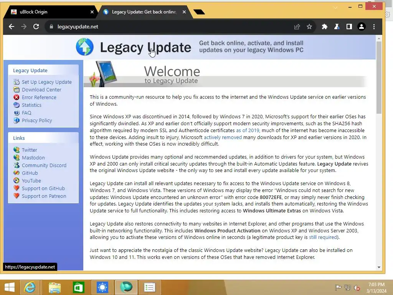The image size is (393, 295).
Task: Open the three-dot browser menu
Action: coord(374,27)
